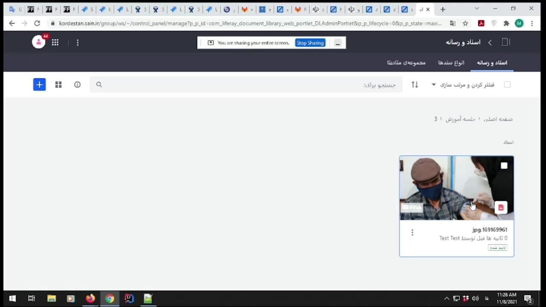Open the notification center icon
Image resolution: width=546 pixels, height=307 pixels.
coord(528,298)
